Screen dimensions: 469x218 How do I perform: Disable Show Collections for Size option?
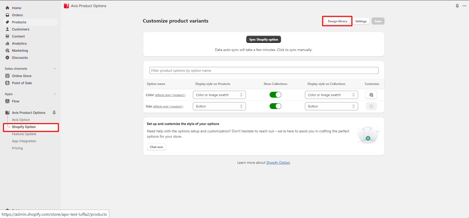[x=275, y=106]
